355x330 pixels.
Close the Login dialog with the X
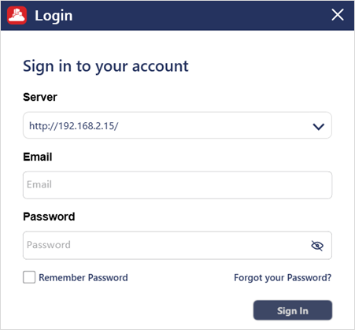pos(338,15)
